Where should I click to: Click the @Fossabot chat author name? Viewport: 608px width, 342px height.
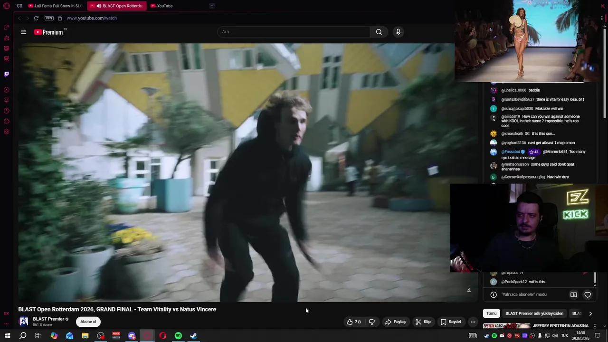click(x=511, y=152)
